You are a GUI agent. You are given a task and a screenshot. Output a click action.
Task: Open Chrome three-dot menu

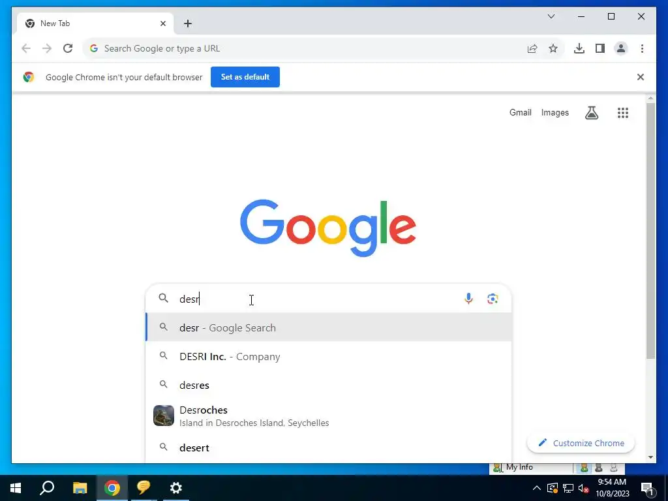click(x=642, y=48)
